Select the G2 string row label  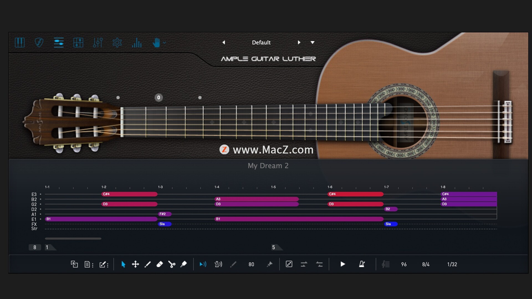pos(34,204)
